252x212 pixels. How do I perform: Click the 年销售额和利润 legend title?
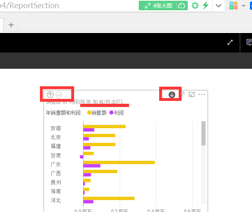pyautogui.click(x=63, y=113)
